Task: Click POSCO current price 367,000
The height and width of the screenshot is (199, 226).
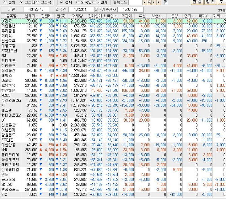Action: [x=31, y=95]
